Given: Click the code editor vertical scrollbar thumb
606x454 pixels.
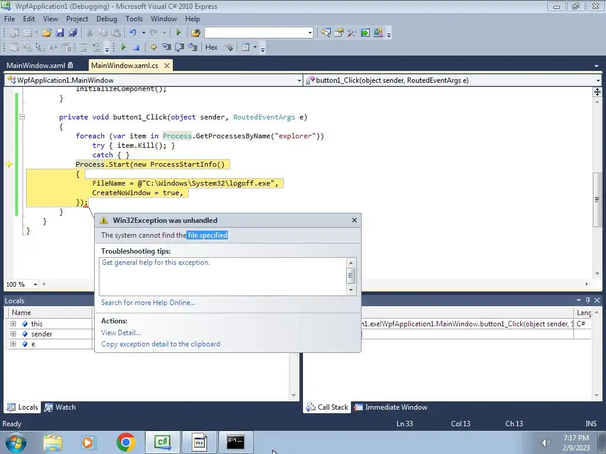Looking at the screenshot, I should [597, 200].
